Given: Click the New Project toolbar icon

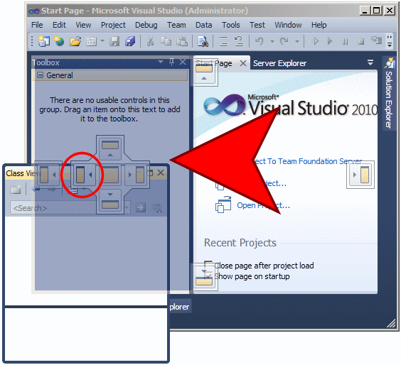Looking at the screenshot, I should [44, 41].
